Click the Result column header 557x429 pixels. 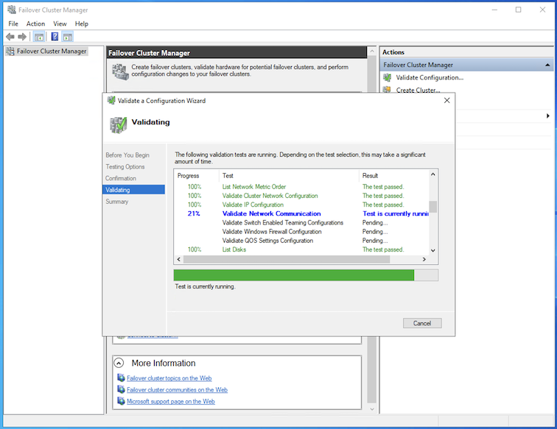pos(394,175)
